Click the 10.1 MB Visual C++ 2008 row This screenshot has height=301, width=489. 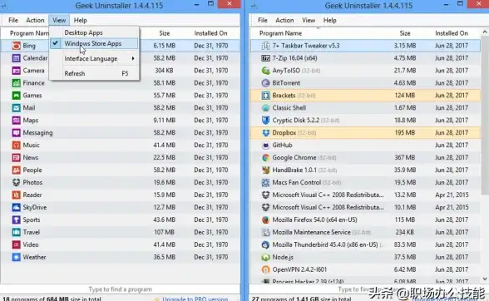pos(365,207)
